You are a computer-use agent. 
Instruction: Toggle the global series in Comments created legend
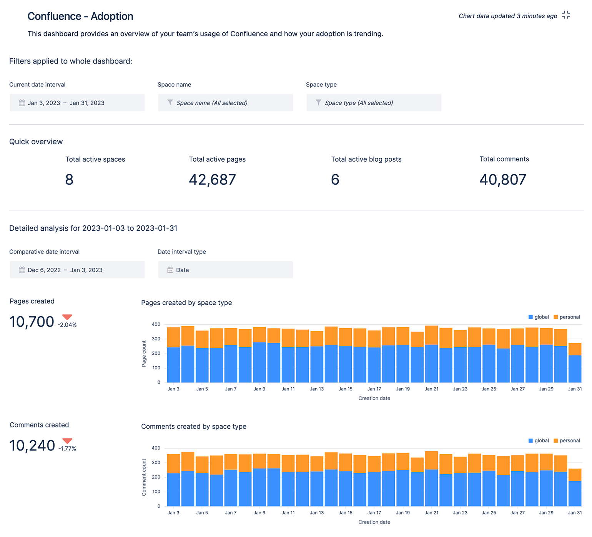[x=539, y=440]
